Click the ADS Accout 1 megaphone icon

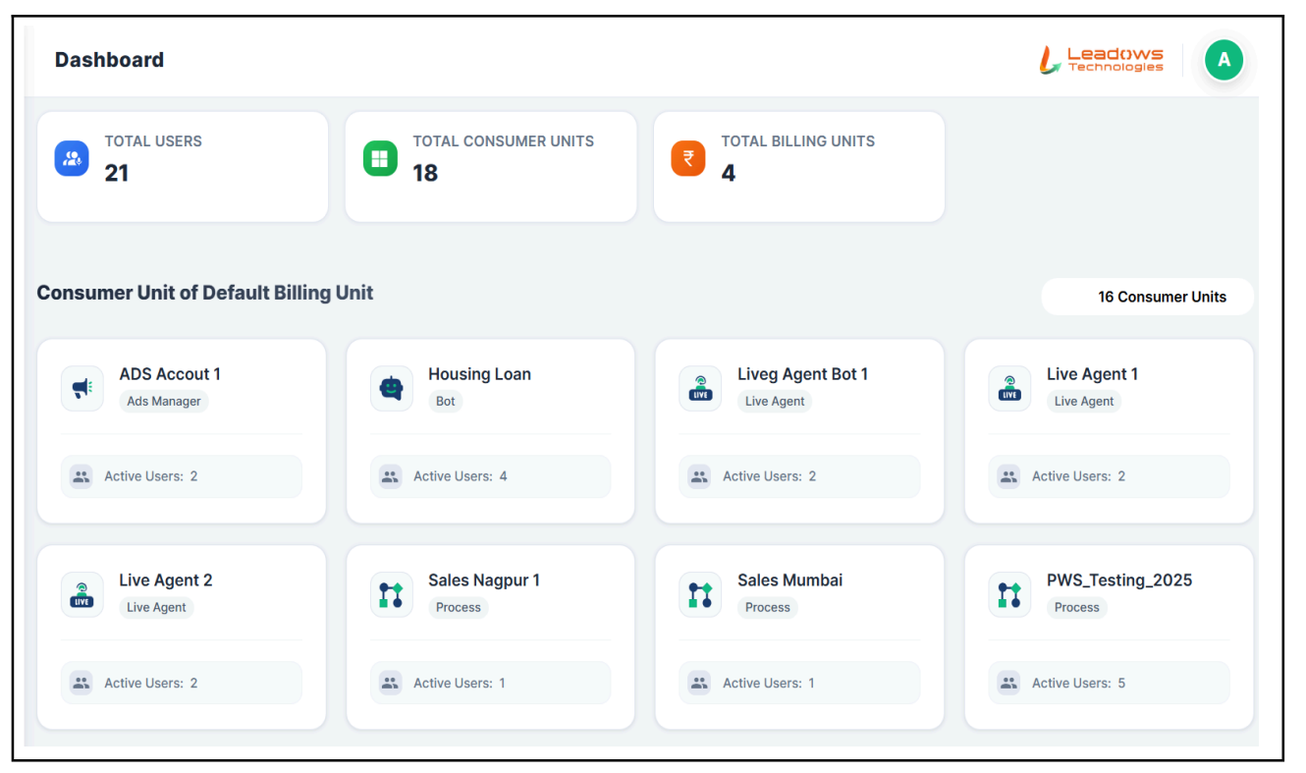82,388
